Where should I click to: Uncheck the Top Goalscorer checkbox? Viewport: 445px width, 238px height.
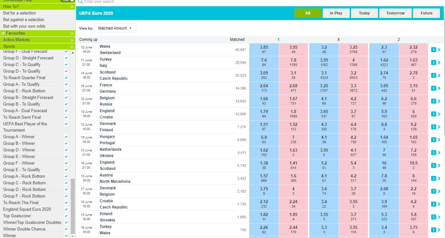click(x=66, y=216)
